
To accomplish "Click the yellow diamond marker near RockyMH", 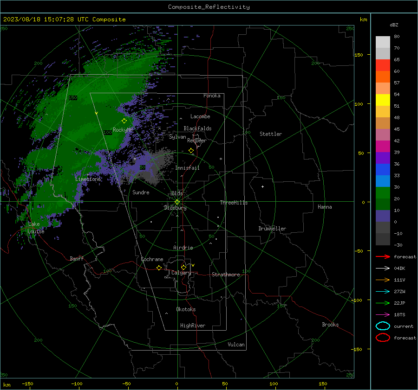I will (124, 121).
